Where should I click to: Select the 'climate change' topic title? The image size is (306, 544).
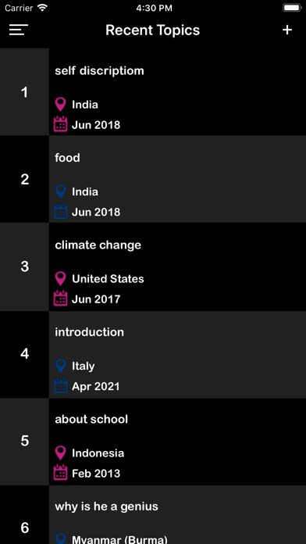click(x=98, y=245)
